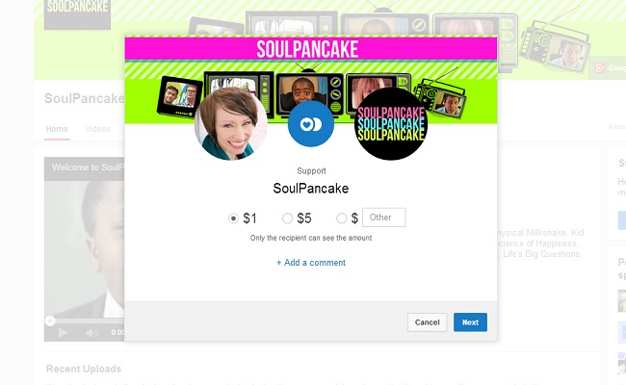This screenshot has height=385, width=626.
Task: Click the SoulPancake round channel logo
Action: 391,123
